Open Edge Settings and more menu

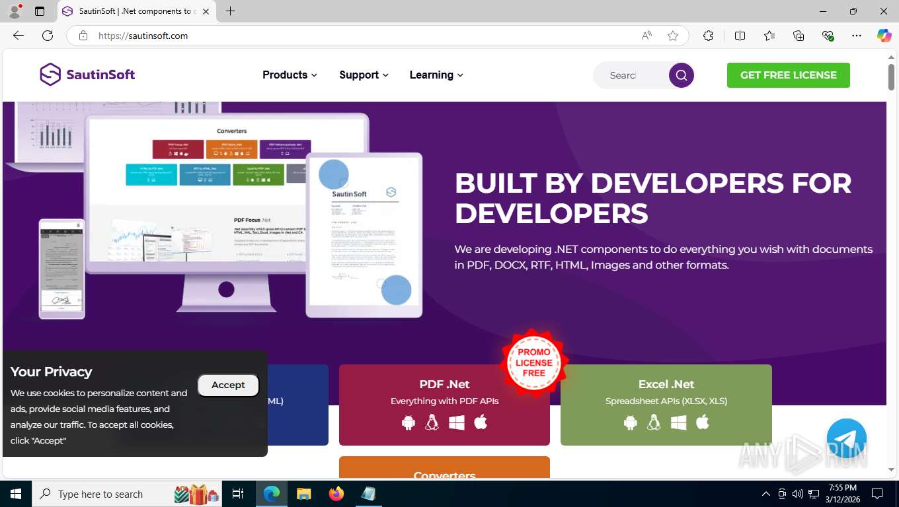[857, 36]
